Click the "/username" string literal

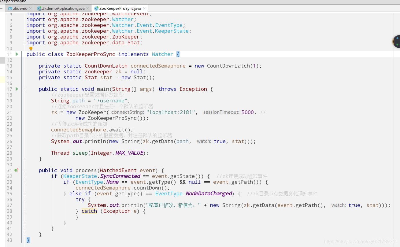click(x=110, y=101)
